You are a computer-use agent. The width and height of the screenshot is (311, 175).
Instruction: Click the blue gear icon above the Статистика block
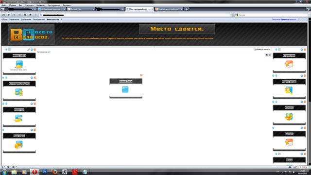301,50
